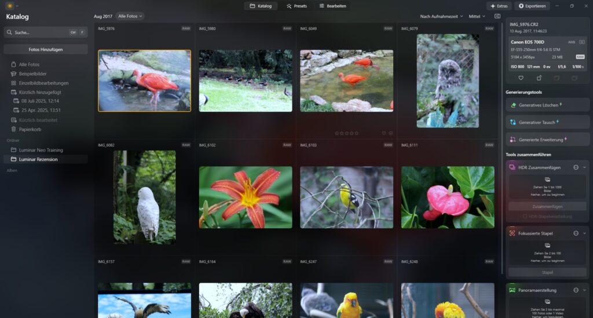Switch to the Katalog tab
The width and height of the screenshot is (593, 318).
click(x=261, y=6)
